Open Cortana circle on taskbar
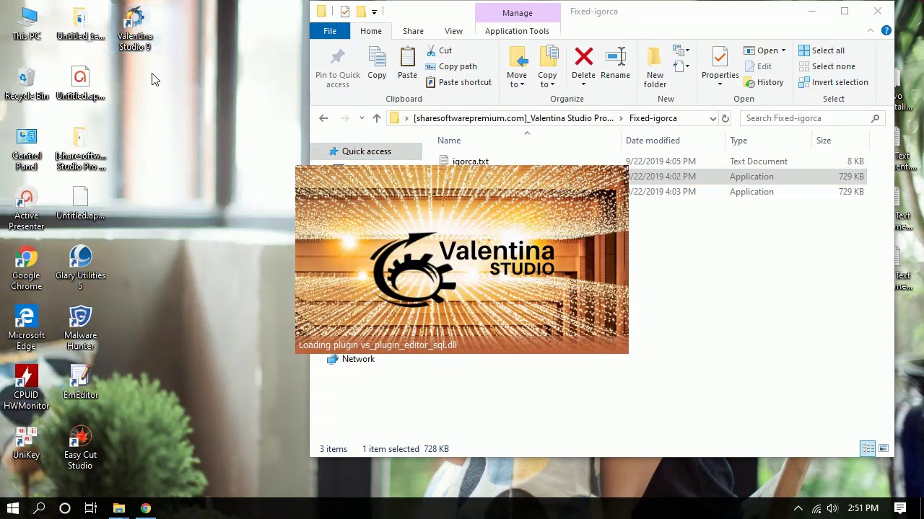This screenshot has width=924, height=519. (x=65, y=508)
